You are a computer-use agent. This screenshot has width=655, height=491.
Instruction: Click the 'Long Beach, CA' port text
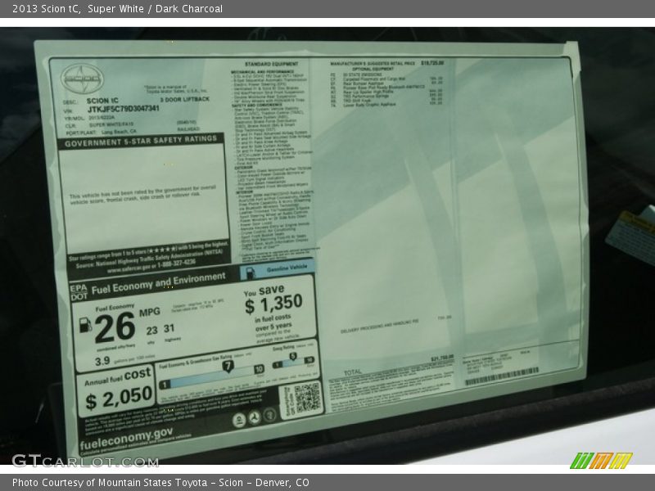pyautogui.click(x=119, y=132)
